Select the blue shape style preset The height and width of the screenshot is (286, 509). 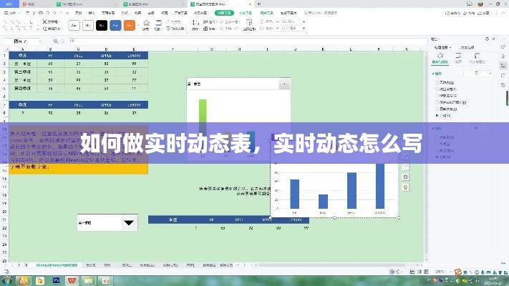[115, 25]
